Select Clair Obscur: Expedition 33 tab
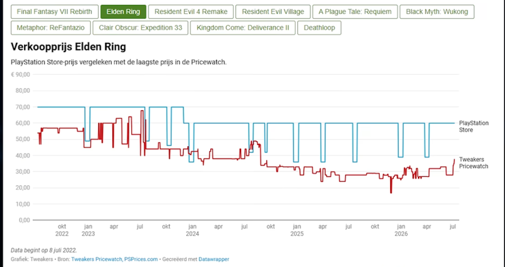 point(140,28)
